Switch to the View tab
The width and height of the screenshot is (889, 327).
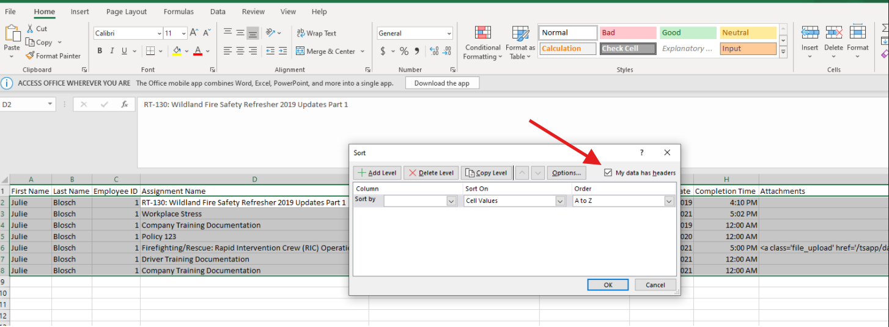(x=289, y=12)
